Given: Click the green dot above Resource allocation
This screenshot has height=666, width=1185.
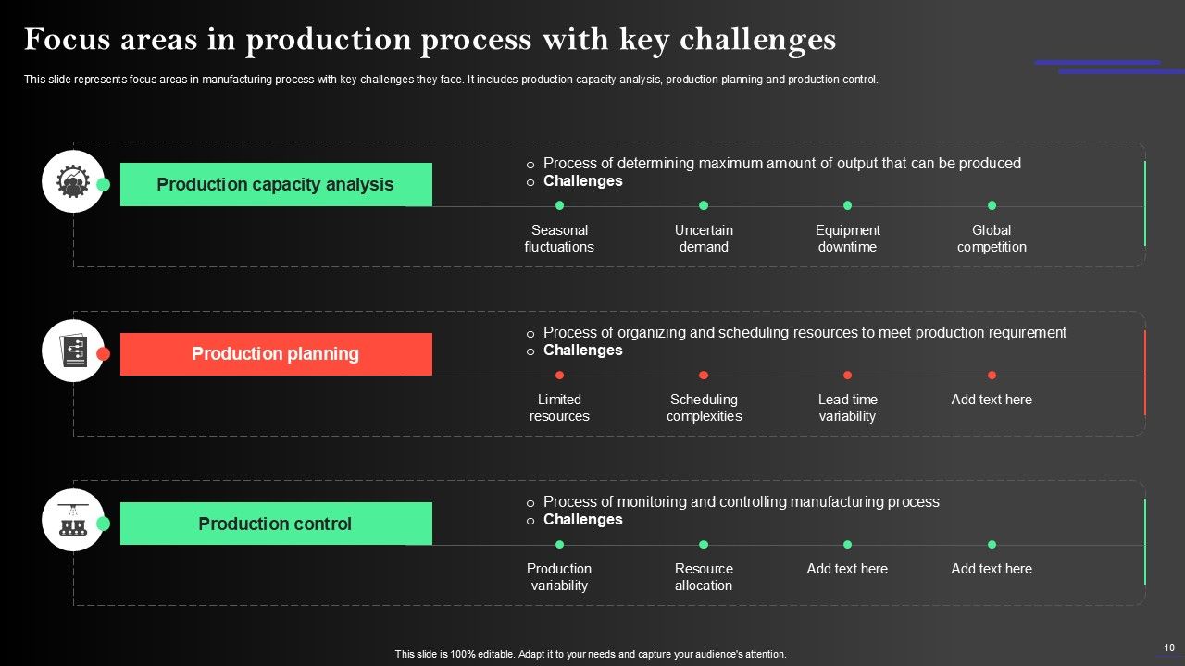Looking at the screenshot, I should tap(704, 545).
